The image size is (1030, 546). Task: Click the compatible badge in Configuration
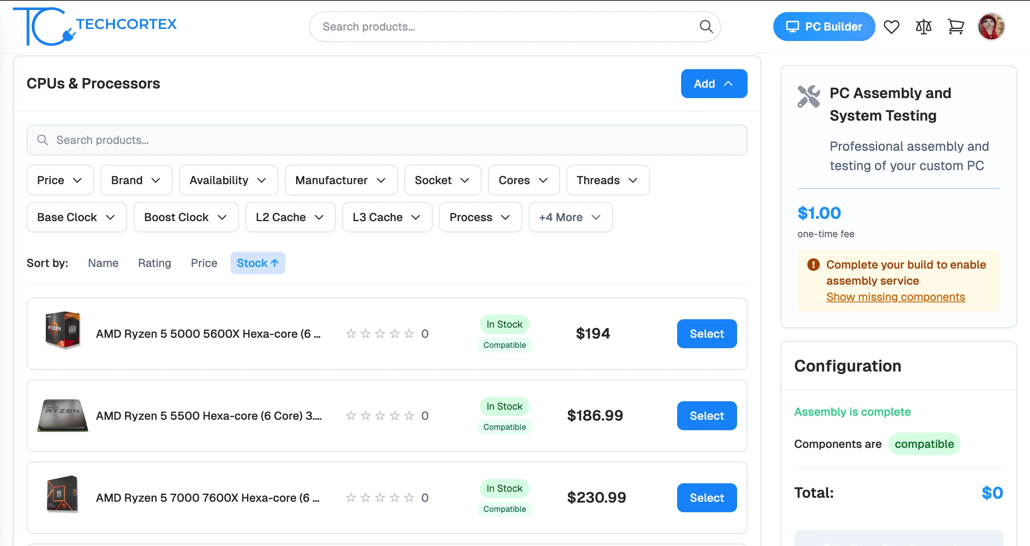pos(924,444)
